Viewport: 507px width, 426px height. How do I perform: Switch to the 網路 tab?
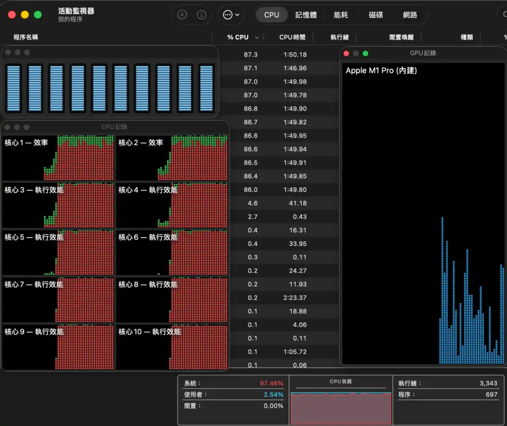coord(409,15)
